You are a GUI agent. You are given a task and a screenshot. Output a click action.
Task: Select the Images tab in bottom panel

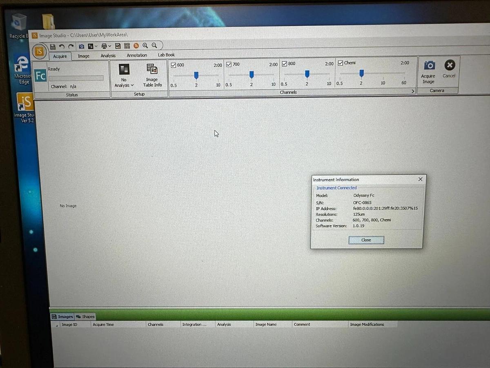click(x=62, y=316)
